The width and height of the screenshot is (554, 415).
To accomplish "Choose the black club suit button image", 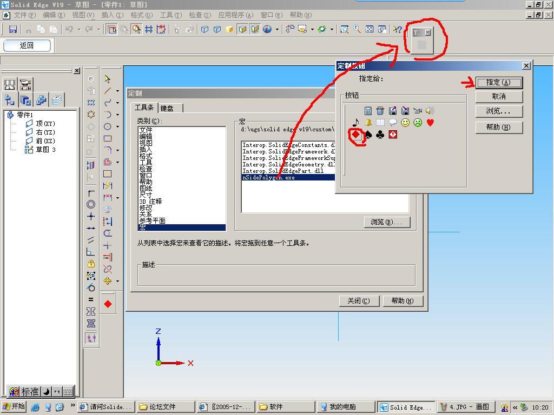I will (380, 135).
